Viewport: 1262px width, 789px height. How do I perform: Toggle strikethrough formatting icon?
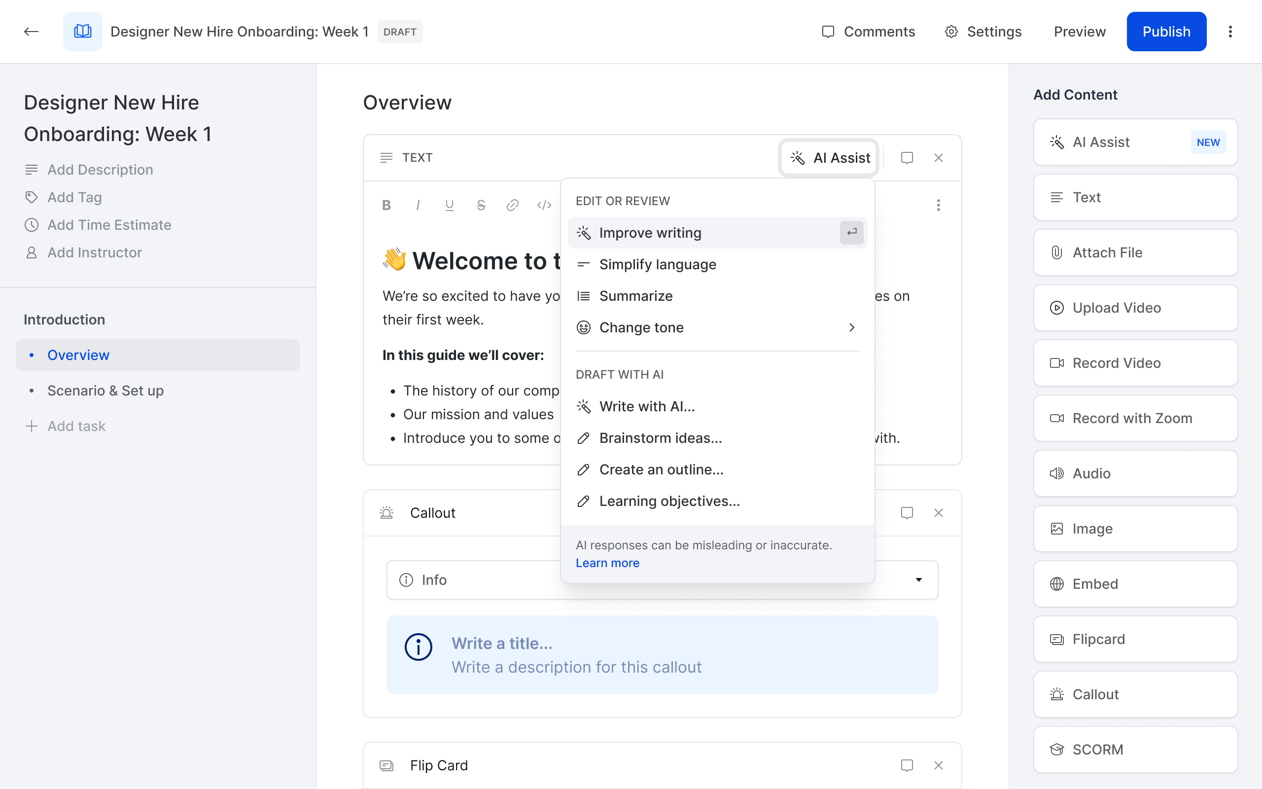coord(481,205)
